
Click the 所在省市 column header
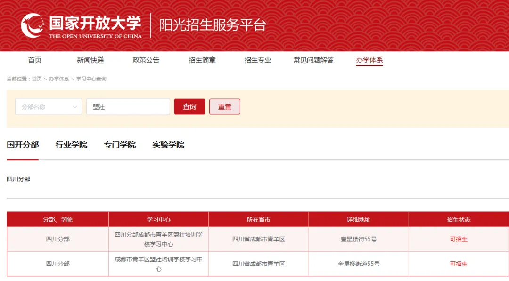pos(258,219)
